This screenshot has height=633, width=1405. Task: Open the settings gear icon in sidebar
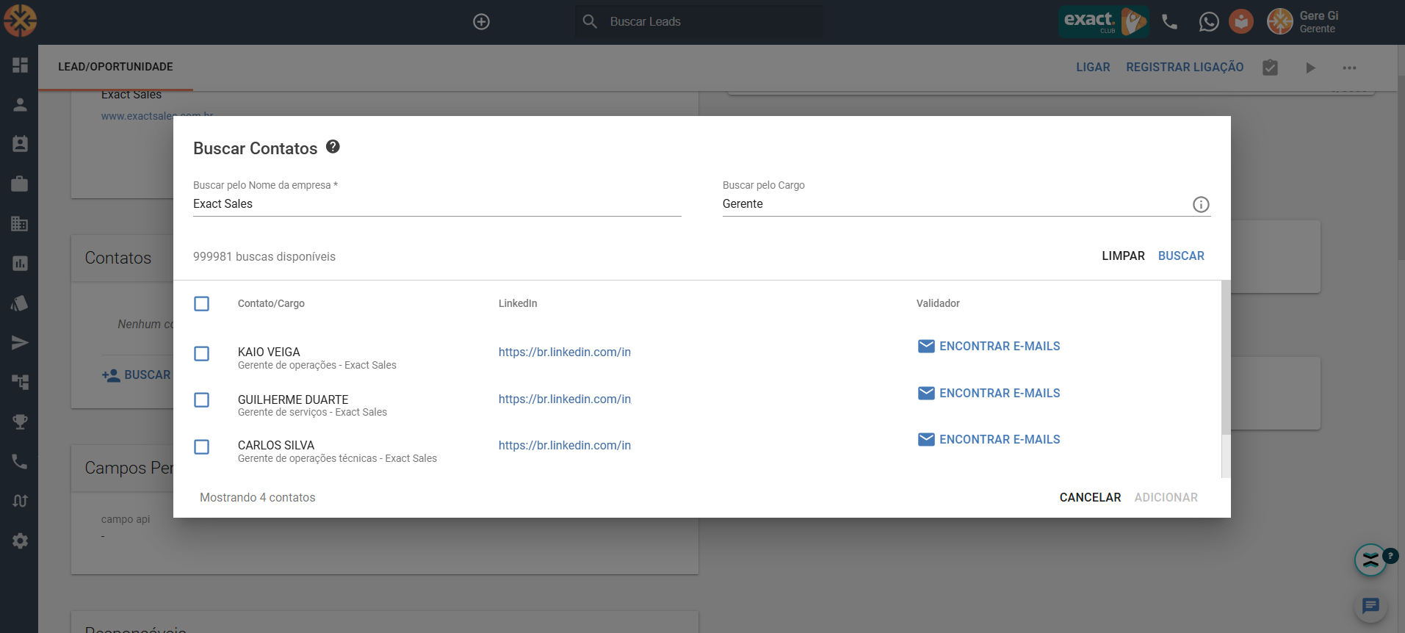[20, 540]
